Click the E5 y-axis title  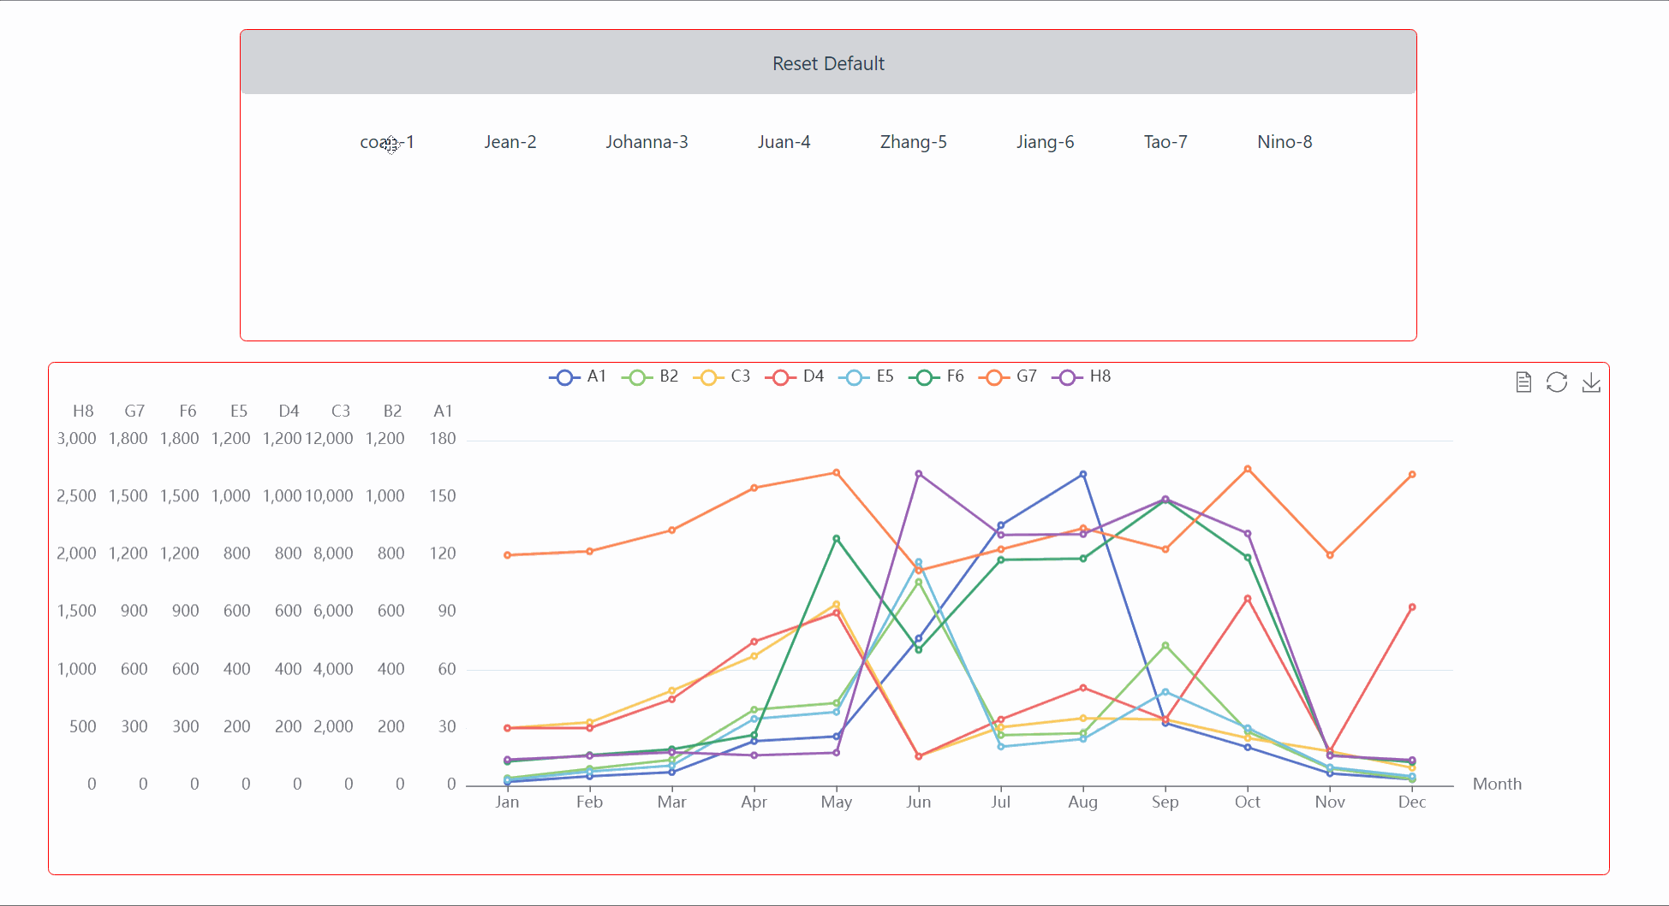coord(239,411)
